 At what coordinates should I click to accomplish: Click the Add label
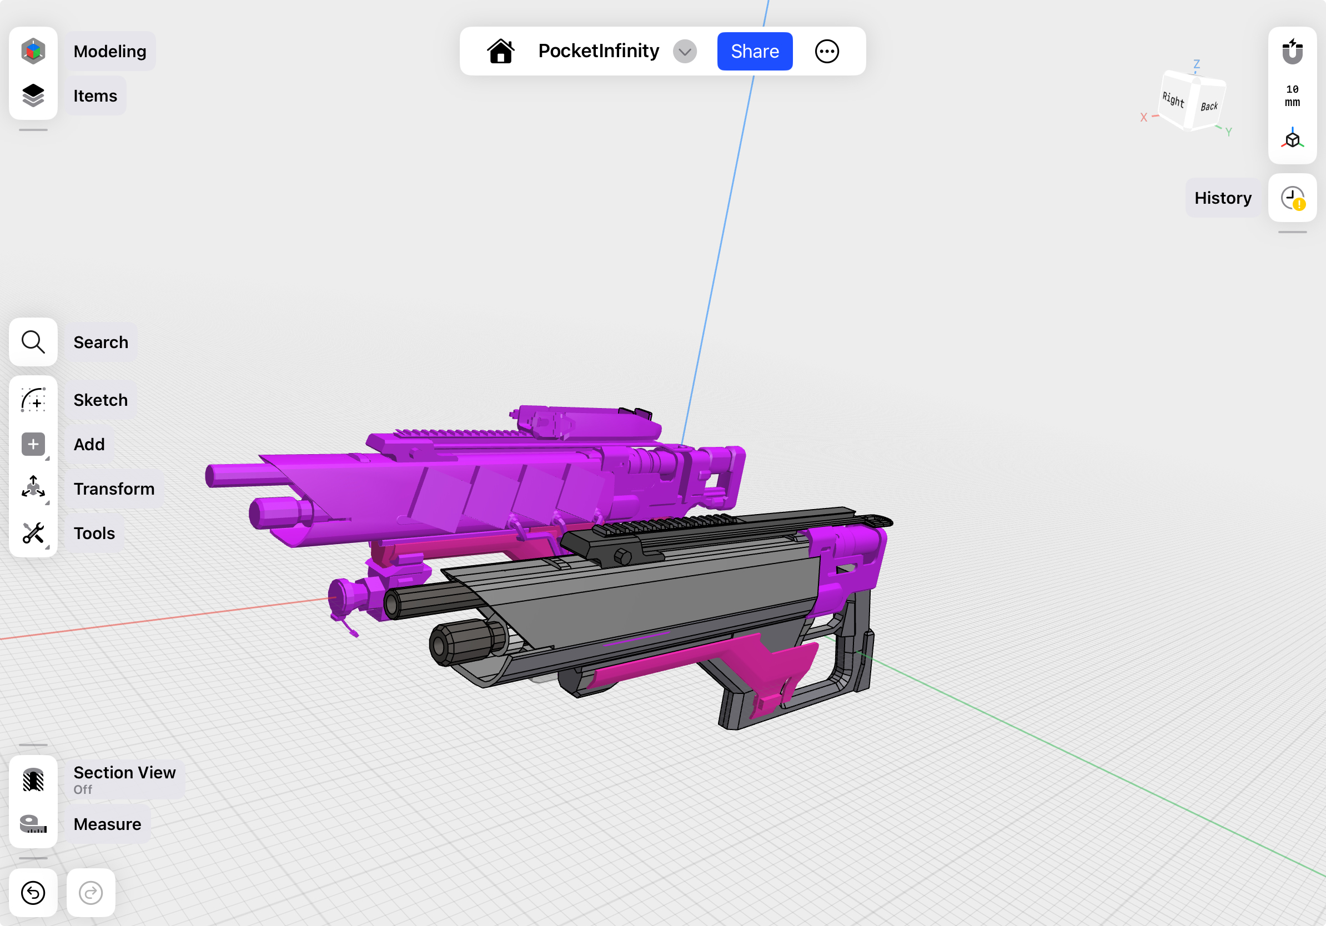coord(89,445)
